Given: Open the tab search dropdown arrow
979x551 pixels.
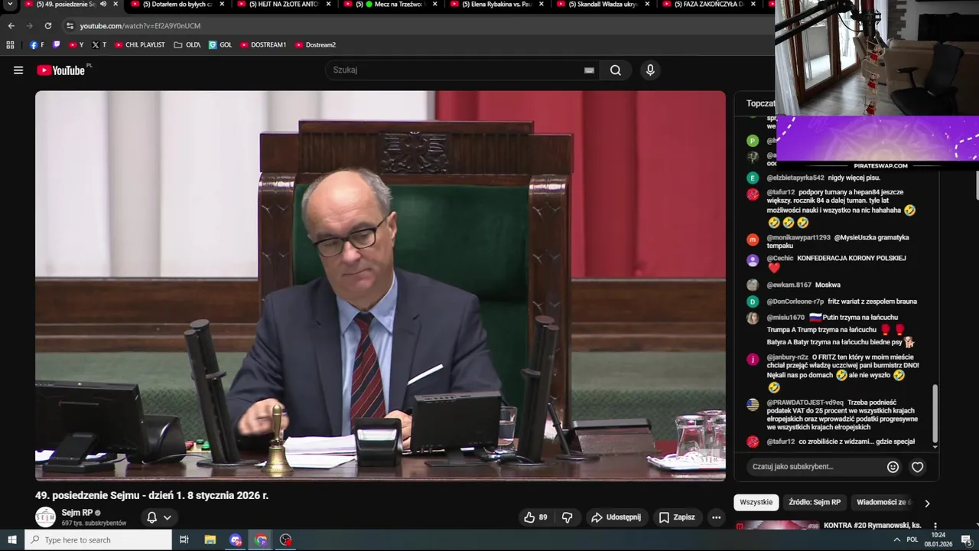Looking at the screenshot, I should point(10,5).
